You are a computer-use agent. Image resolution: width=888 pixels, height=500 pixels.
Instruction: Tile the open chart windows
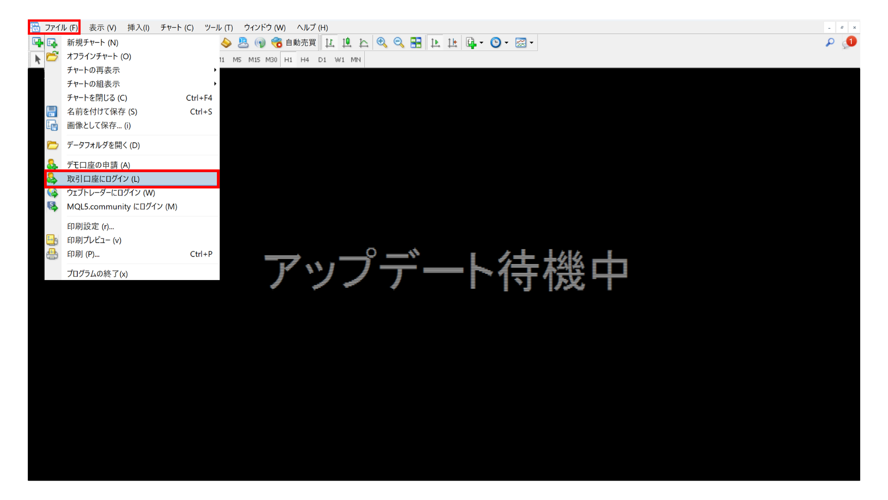pyautogui.click(x=416, y=42)
